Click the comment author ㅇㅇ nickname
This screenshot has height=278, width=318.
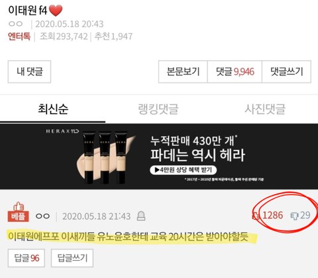point(42,216)
